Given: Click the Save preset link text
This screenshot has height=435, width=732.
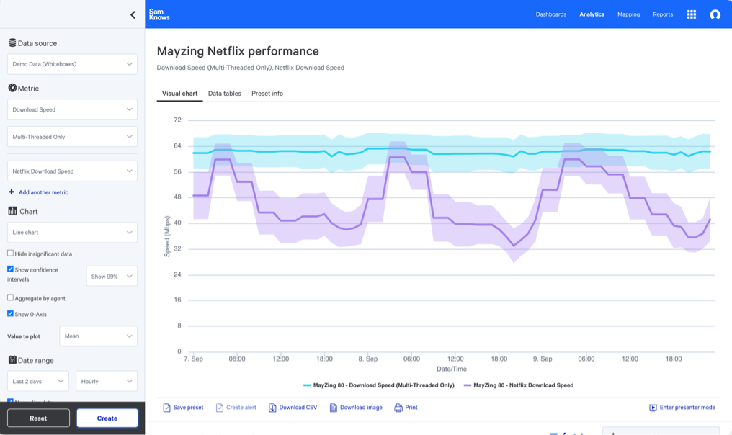Looking at the screenshot, I should pos(188,408).
